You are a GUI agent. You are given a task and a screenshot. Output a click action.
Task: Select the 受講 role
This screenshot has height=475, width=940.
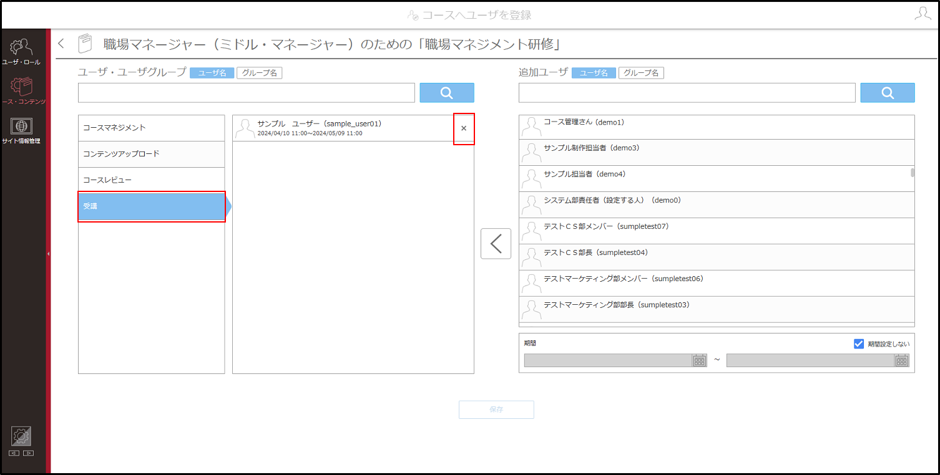point(151,206)
